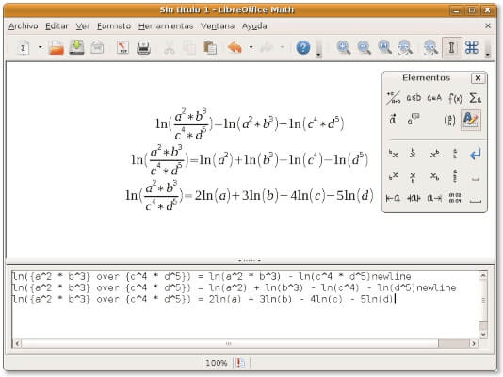This screenshot has width=503, height=377.
Task: Open the Herramientas menu
Action: point(166,26)
